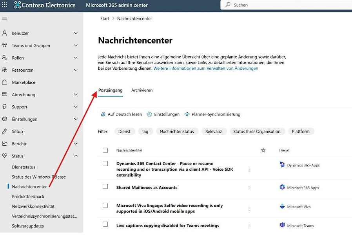Image resolution: width=352 pixels, height=242 pixels.
Task: Open the Tag filter
Action: click(145, 132)
